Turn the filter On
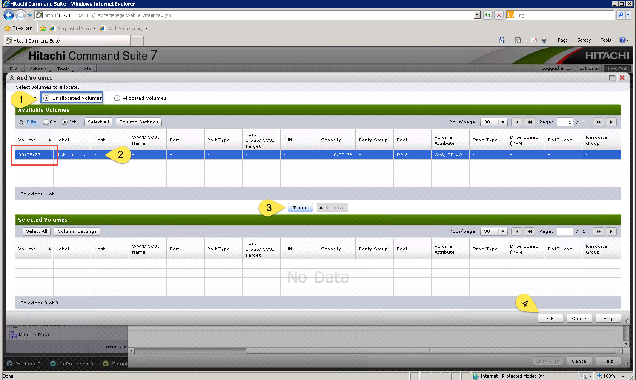The image size is (636, 380). pos(46,122)
